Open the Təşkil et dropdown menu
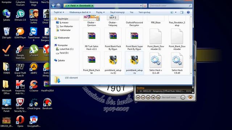This screenshot has width=232, height=130. click(59, 12)
